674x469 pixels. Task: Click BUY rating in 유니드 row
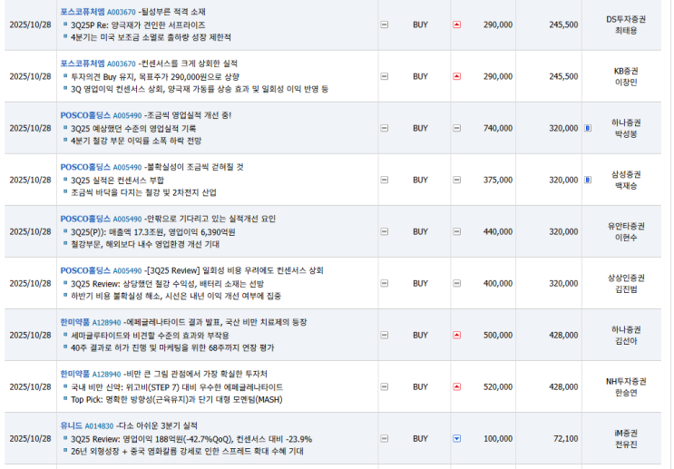point(420,438)
